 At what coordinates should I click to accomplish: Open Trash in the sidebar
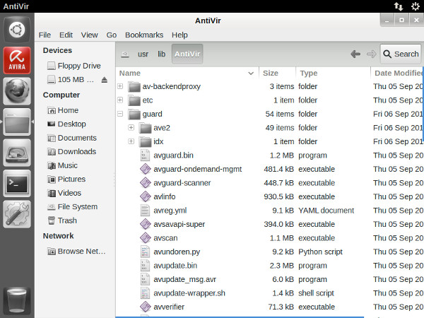pyautogui.click(x=62, y=220)
